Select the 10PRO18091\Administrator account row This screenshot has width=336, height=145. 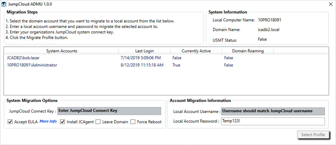pyautogui.click(x=32, y=65)
